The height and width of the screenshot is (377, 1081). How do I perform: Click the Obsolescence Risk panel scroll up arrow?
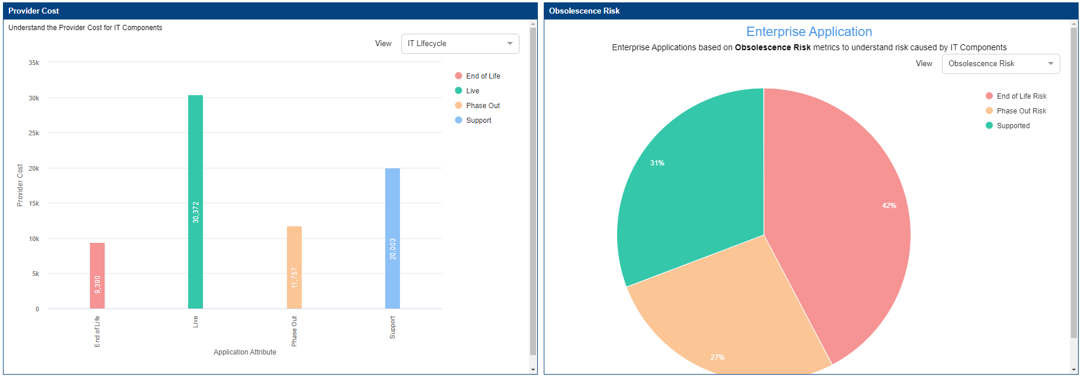(x=1074, y=24)
